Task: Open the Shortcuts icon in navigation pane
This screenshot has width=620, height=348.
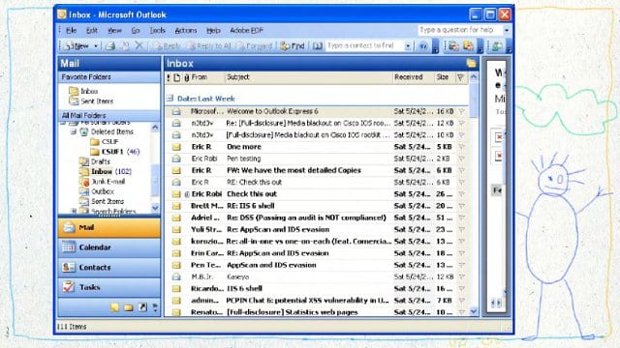Action: pos(142,307)
